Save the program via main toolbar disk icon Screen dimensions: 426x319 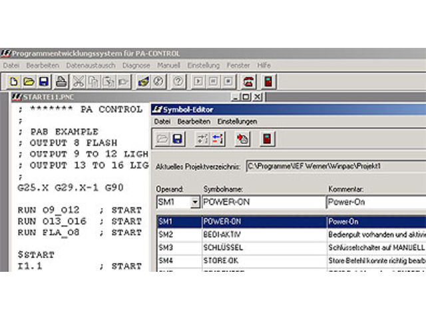[43, 81]
